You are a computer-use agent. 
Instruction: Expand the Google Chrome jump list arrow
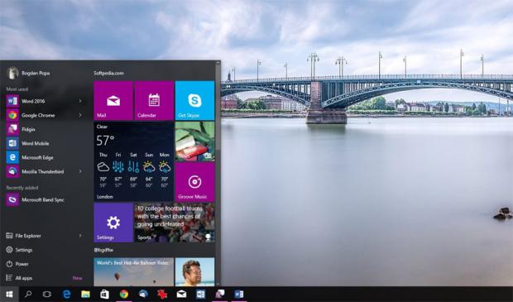click(80, 115)
